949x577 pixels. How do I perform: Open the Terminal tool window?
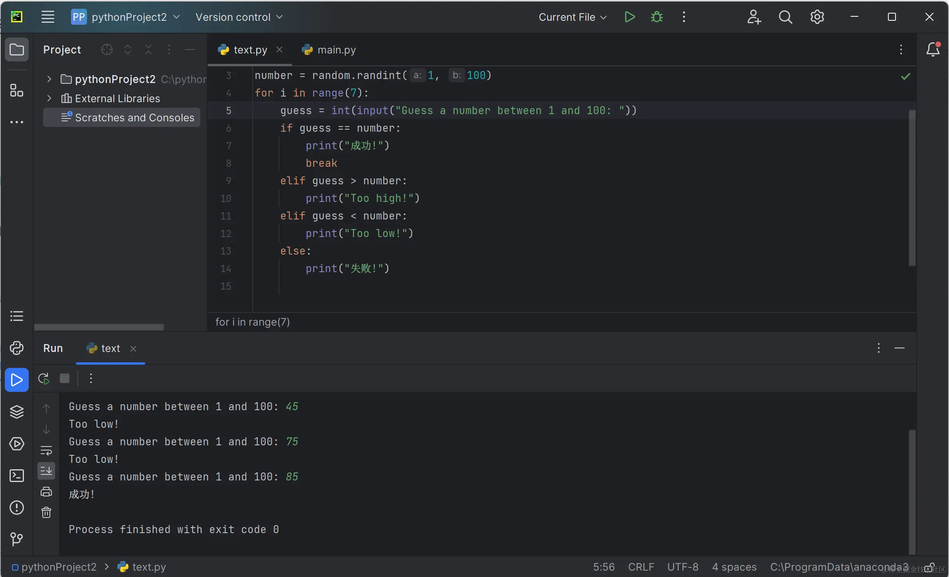point(16,476)
